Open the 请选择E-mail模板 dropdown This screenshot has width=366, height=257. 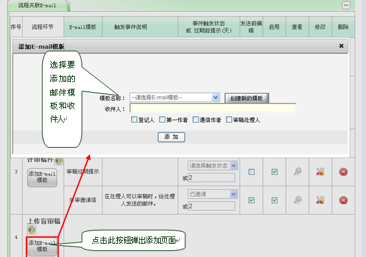coord(175,97)
